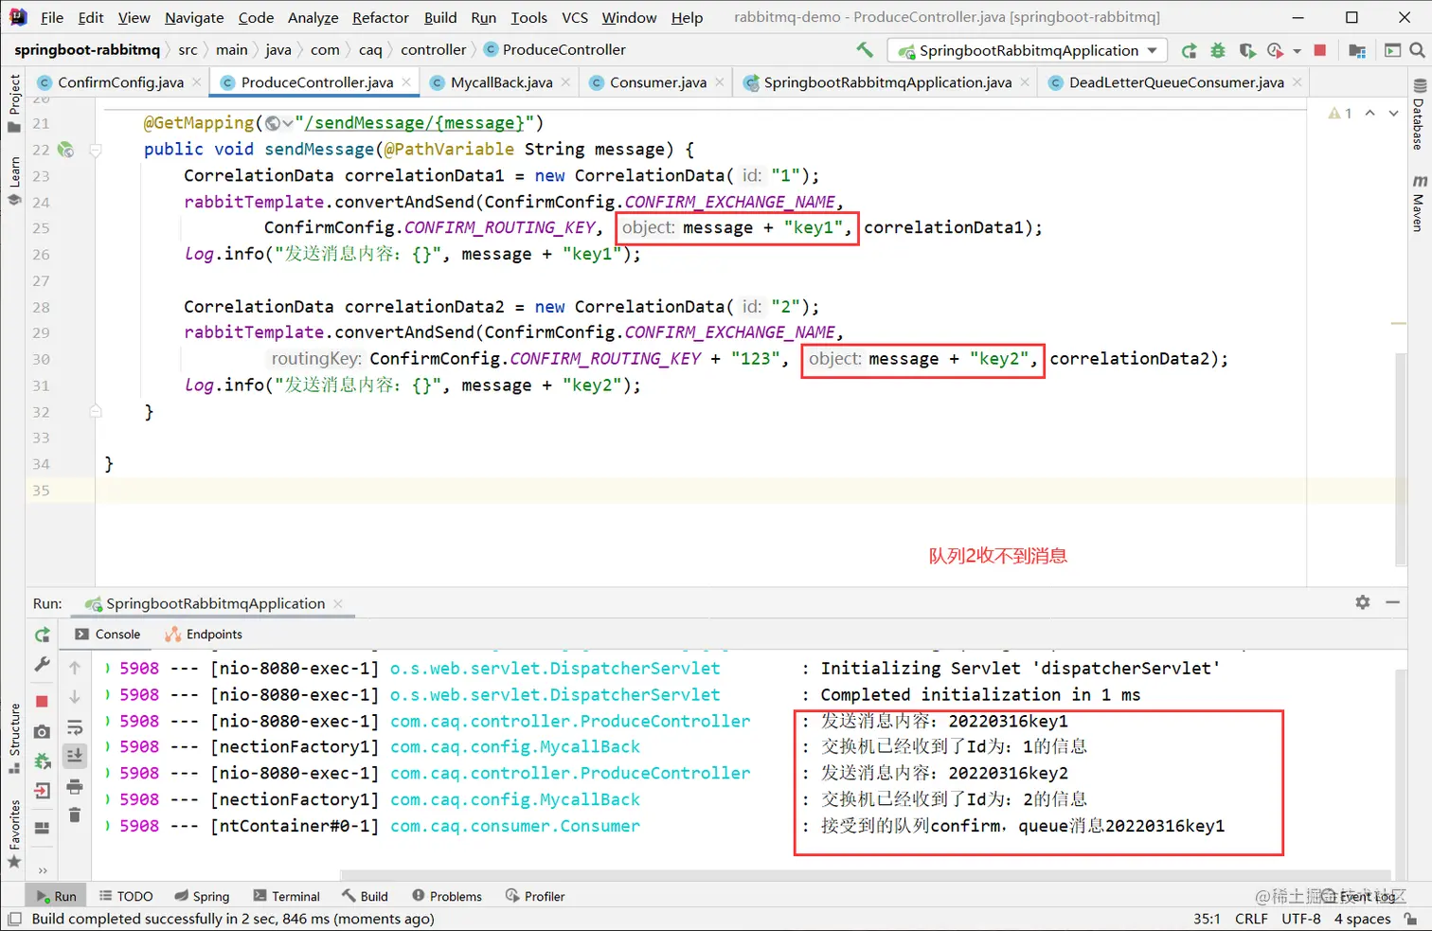Click the Run panel settings gear icon

[x=1362, y=602]
